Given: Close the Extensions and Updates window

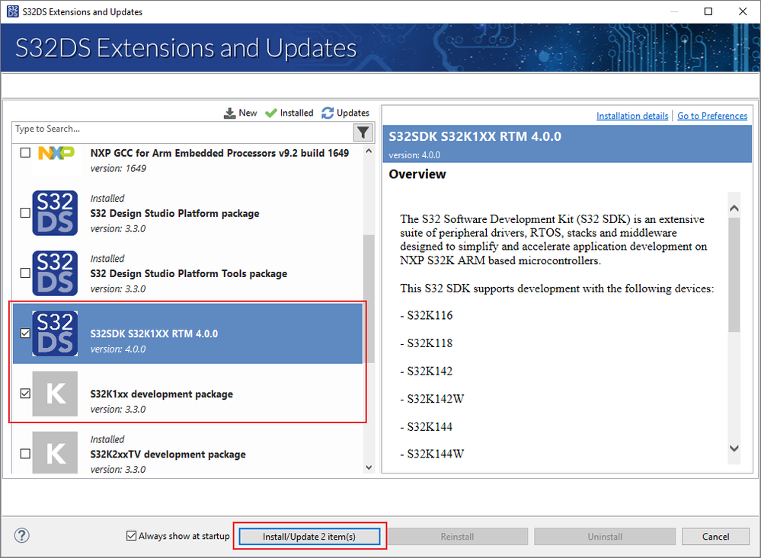Looking at the screenshot, I should point(743,11).
